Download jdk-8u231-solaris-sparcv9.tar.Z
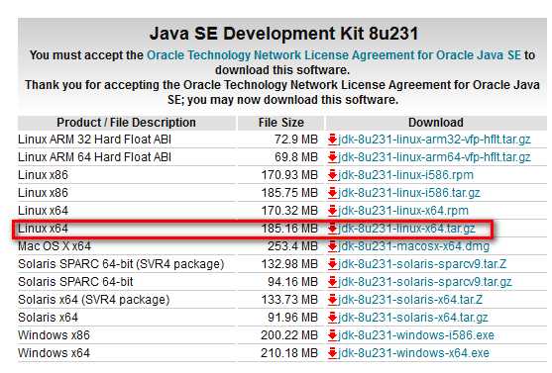The image size is (552, 373). click(422, 264)
